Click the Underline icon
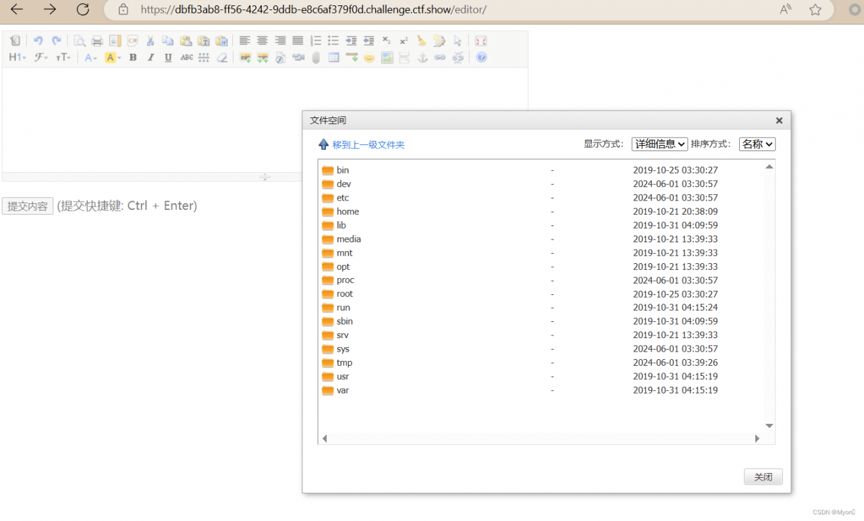The height and width of the screenshot is (521, 864). 167,57
